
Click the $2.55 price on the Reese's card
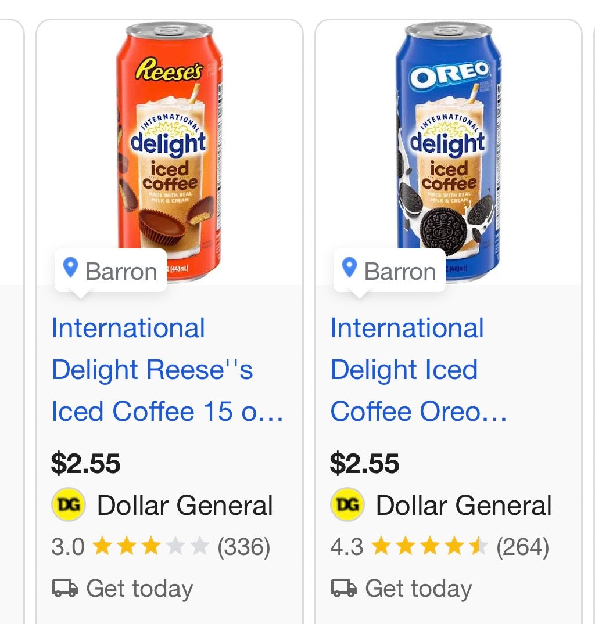click(85, 463)
